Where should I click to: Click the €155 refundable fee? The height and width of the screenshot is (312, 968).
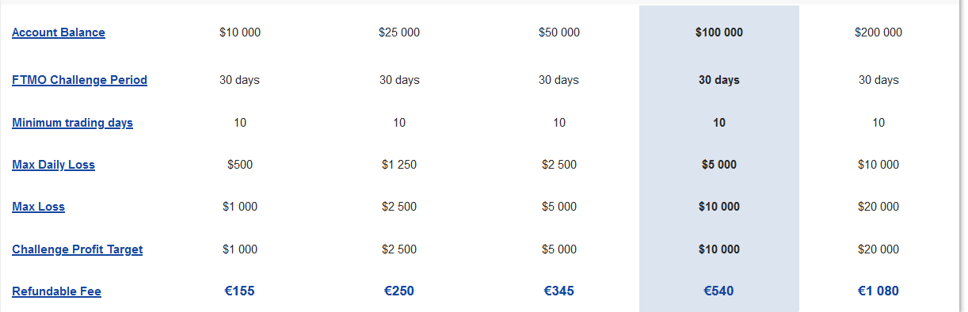(240, 291)
